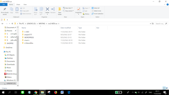This screenshot has height=95, width=169.
Task: Open the Windows Start menu
Action: click(3, 92)
